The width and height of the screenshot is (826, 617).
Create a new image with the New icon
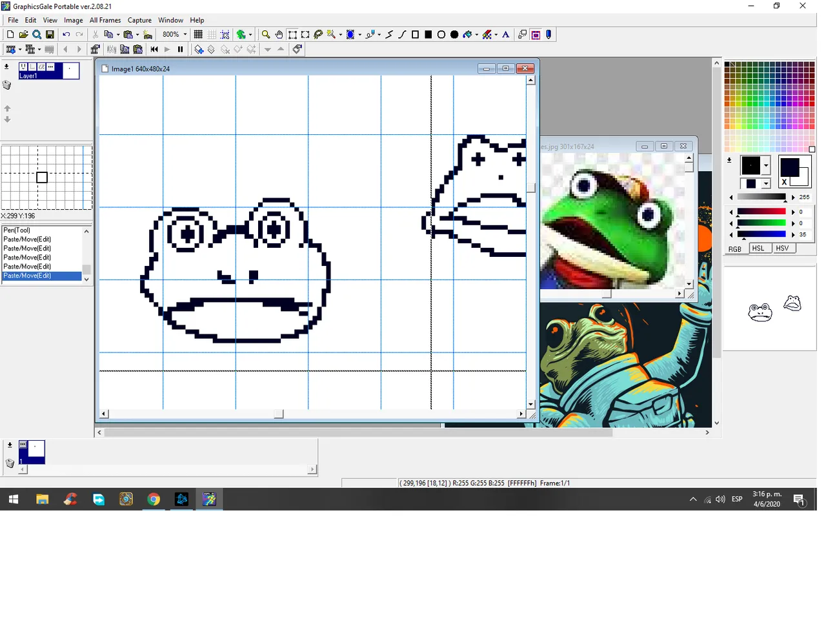(10, 35)
